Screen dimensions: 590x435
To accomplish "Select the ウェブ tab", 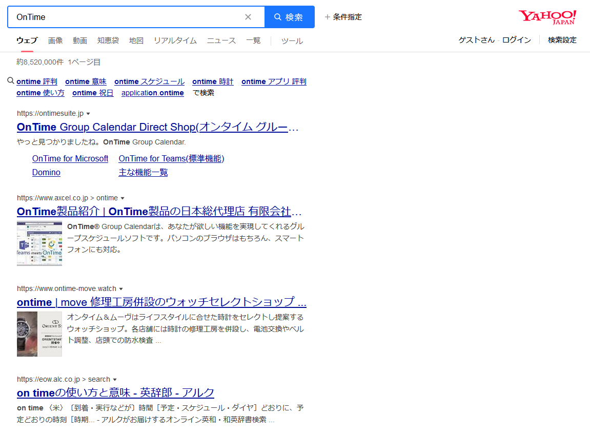I will 27,40.
